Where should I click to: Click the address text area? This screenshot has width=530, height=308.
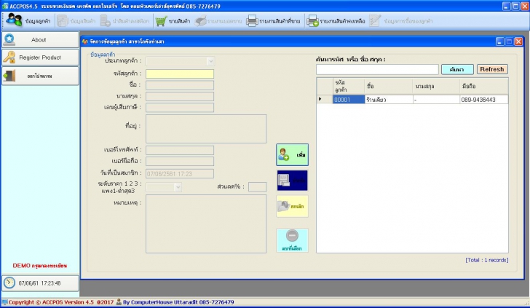coord(206,128)
